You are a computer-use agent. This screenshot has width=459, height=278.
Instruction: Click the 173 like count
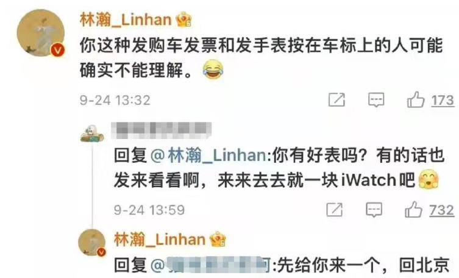(x=443, y=101)
